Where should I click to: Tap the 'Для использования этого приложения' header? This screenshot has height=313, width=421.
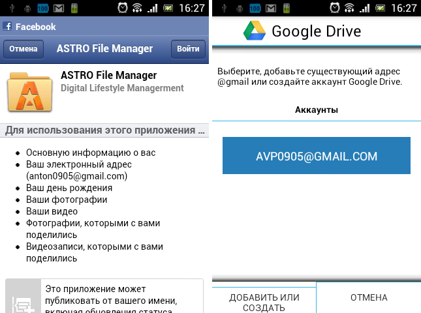tap(104, 130)
